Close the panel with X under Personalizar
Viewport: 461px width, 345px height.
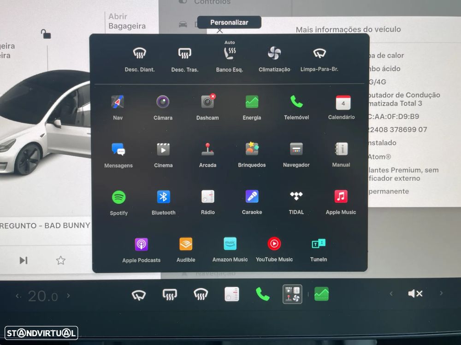[x=219, y=31]
